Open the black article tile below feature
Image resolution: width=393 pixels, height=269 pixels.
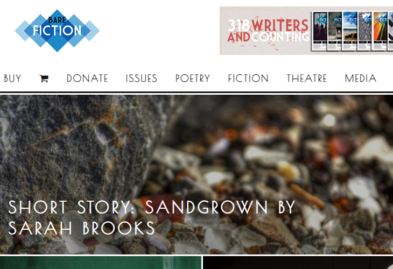(298, 263)
